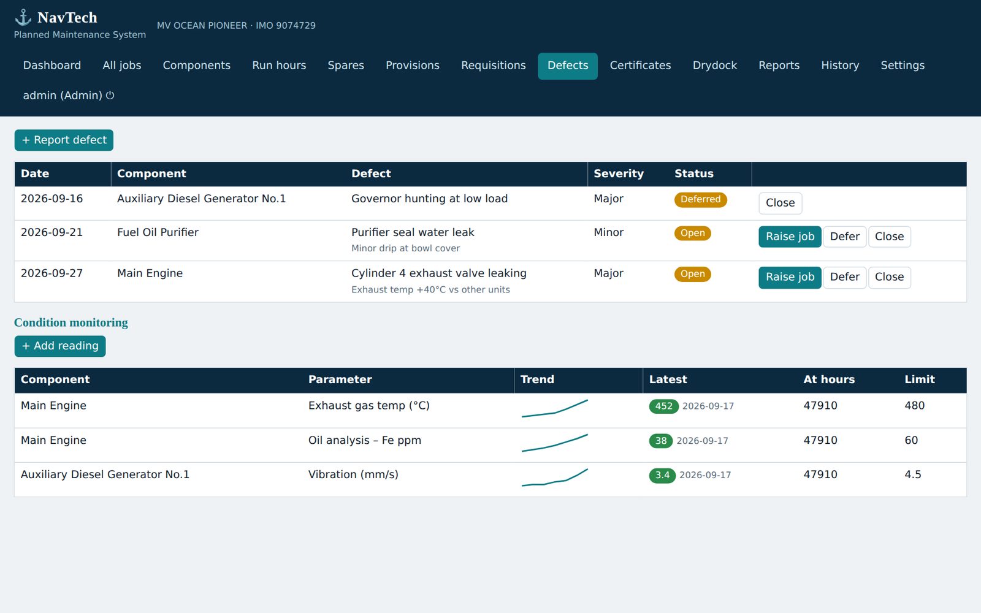The image size is (981, 613).
Task: Close the Fuel Oil Purifier defect
Action: pos(890,237)
